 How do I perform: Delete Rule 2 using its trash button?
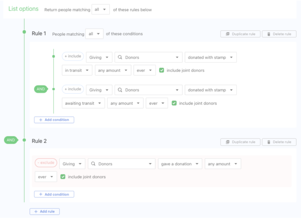click(279, 142)
